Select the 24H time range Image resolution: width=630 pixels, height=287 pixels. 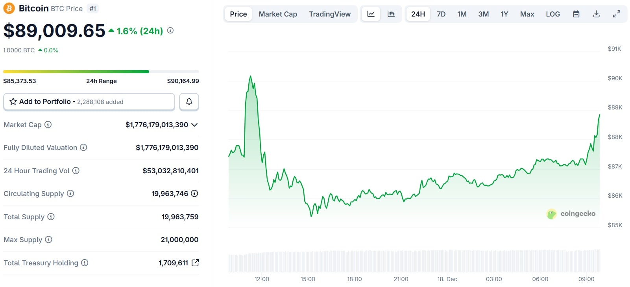(418, 14)
